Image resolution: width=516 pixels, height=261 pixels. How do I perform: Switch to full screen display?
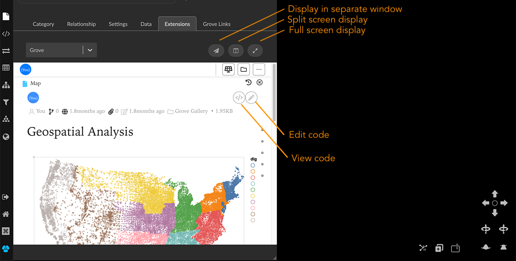(x=255, y=50)
